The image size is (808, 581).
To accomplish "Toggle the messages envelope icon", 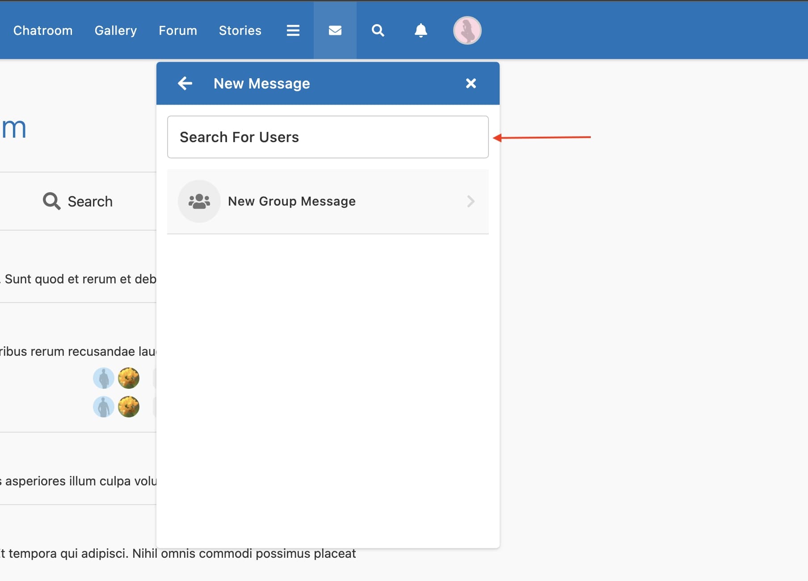I will (x=335, y=30).
